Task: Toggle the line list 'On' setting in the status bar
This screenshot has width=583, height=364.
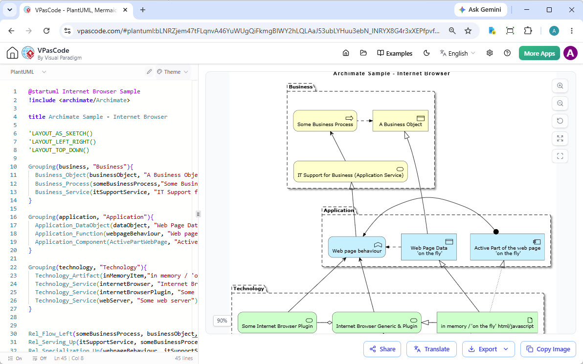Action: (x=15, y=359)
